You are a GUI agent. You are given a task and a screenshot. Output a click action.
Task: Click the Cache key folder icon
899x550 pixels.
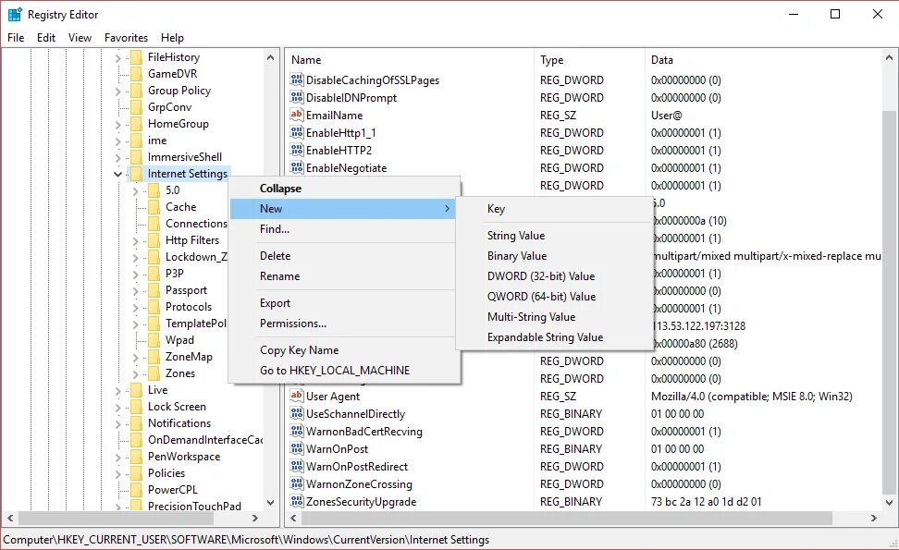point(153,206)
